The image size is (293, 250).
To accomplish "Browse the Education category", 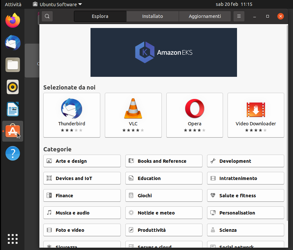I will point(164,178).
